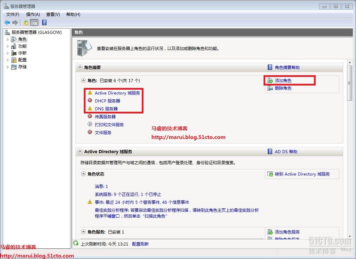
Task: Click the 添加角色 server plus icon
Action: pyautogui.click(x=270, y=81)
